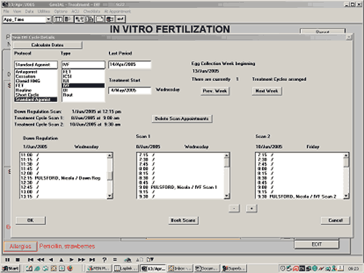364x273 pixels.
Task: Click first toolbar icon beside App_Time box
Action: tap(58, 19)
